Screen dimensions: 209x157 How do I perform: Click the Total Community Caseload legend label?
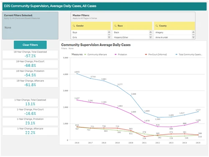tap(191, 54)
